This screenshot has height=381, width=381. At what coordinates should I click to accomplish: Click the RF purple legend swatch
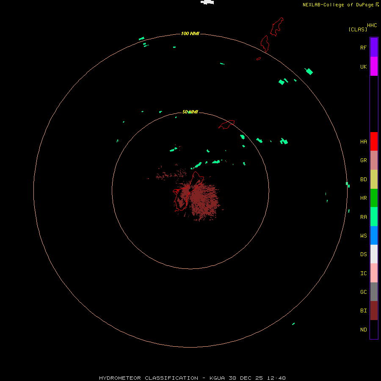374,47
